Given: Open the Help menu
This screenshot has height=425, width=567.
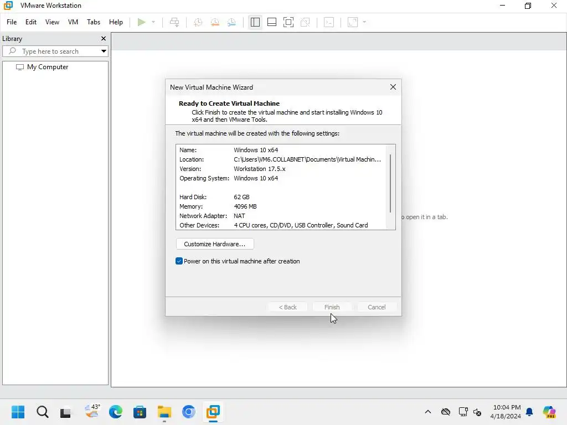Looking at the screenshot, I should point(116,22).
